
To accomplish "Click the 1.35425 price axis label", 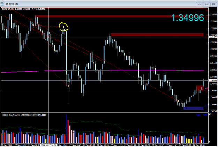I will pos(213,14).
